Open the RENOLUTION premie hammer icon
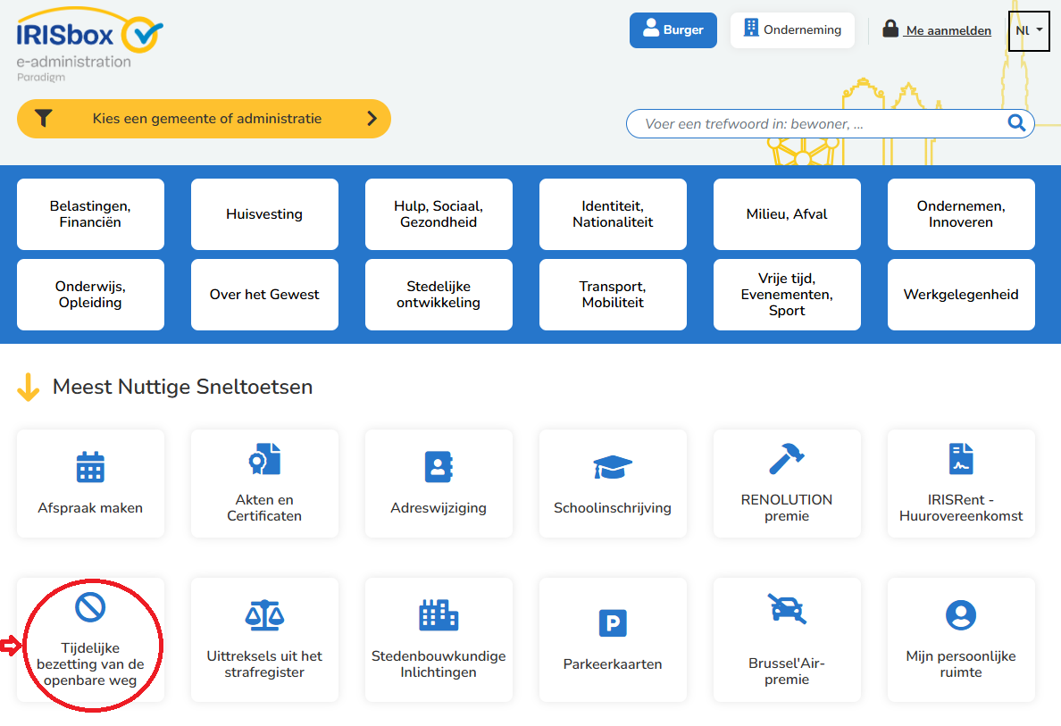 [786, 459]
